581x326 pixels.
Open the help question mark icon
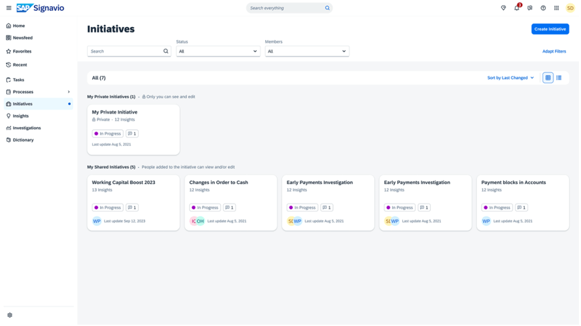(x=543, y=8)
